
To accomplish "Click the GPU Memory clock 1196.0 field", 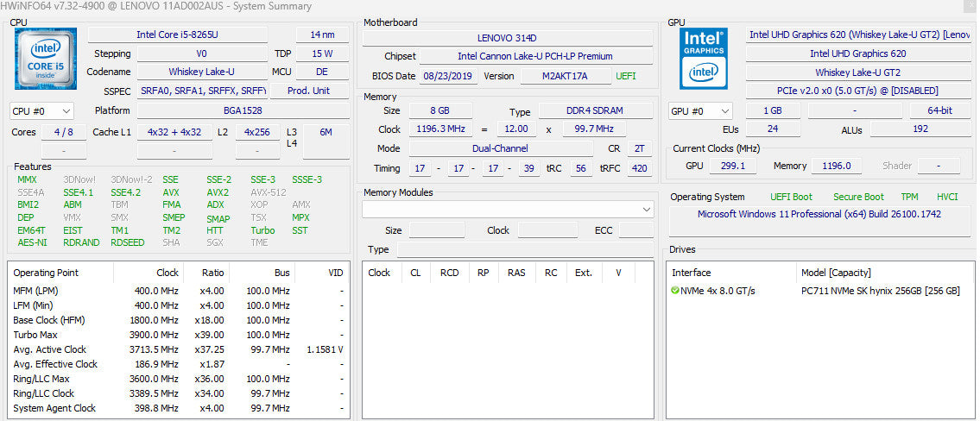I will (x=838, y=166).
